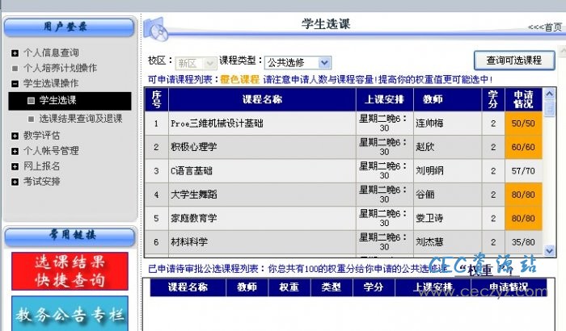Open 教务公告专栏 banner link
The height and width of the screenshot is (331, 566).
(x=70, y=314)
